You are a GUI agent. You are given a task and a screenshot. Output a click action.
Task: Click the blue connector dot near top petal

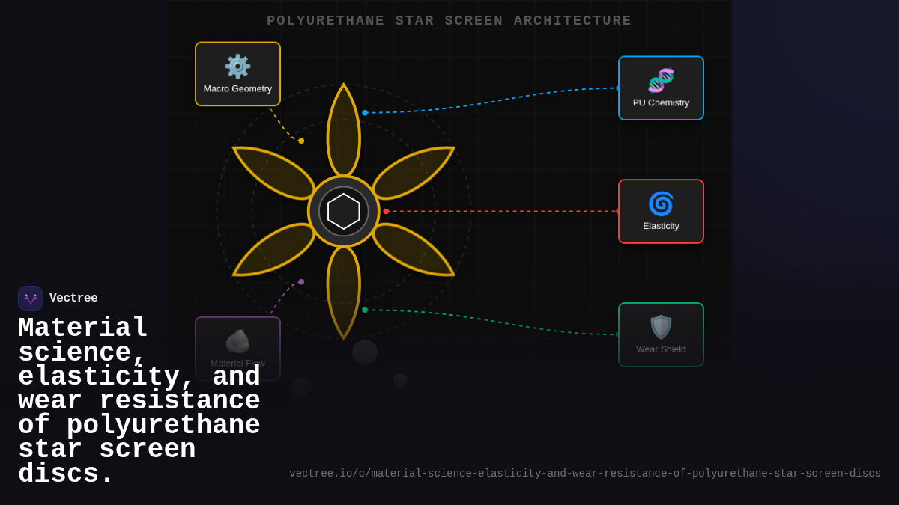coord(365,113)
